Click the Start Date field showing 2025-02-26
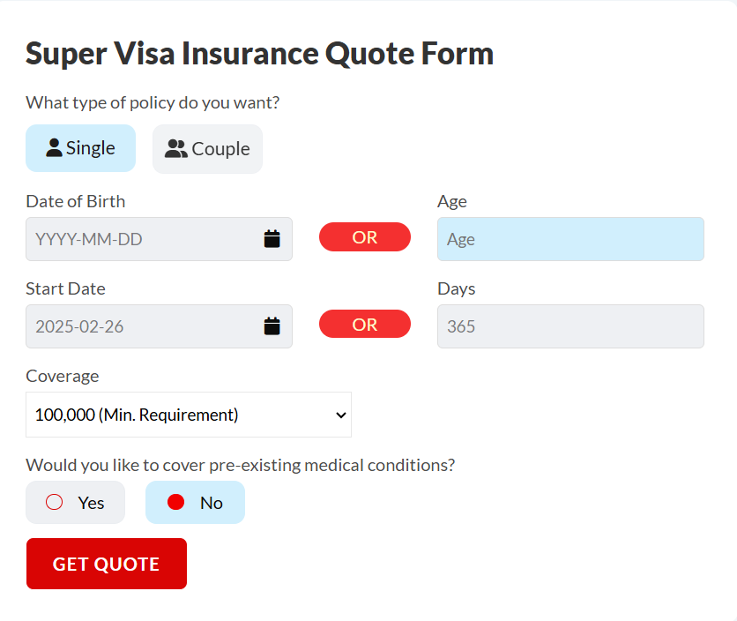 159,326
